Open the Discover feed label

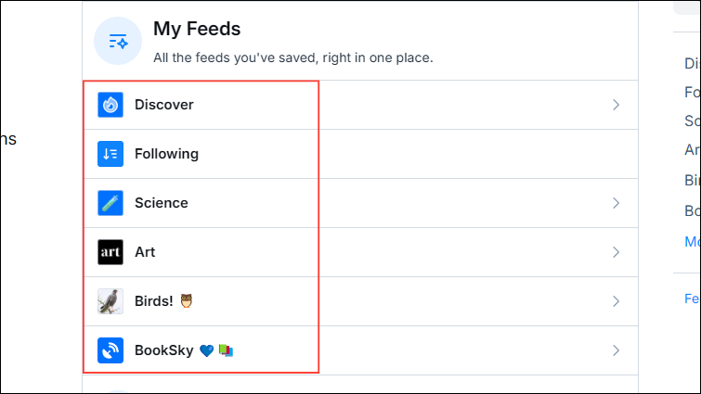(164, 105)
